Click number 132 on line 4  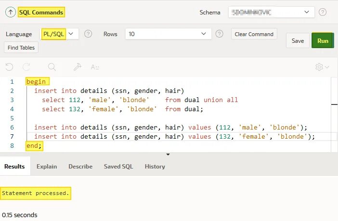click(x=75, y=109)
